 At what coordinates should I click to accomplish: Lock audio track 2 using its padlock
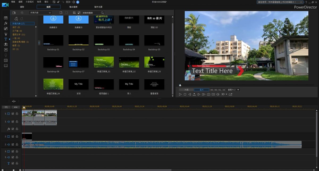pyautogui.click(x=17, y=144)
